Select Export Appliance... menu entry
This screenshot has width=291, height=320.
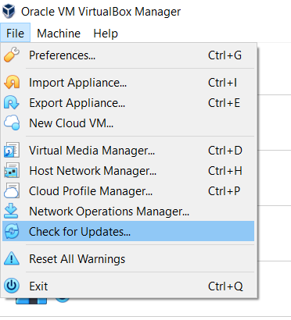pyautogui.click(x=128, y=103)
